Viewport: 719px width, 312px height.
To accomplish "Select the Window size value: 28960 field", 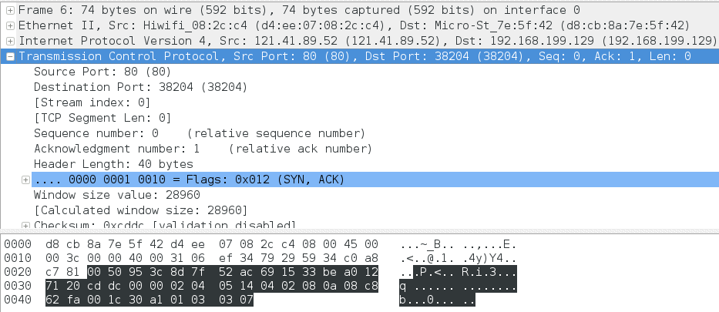I will [117, 195].
